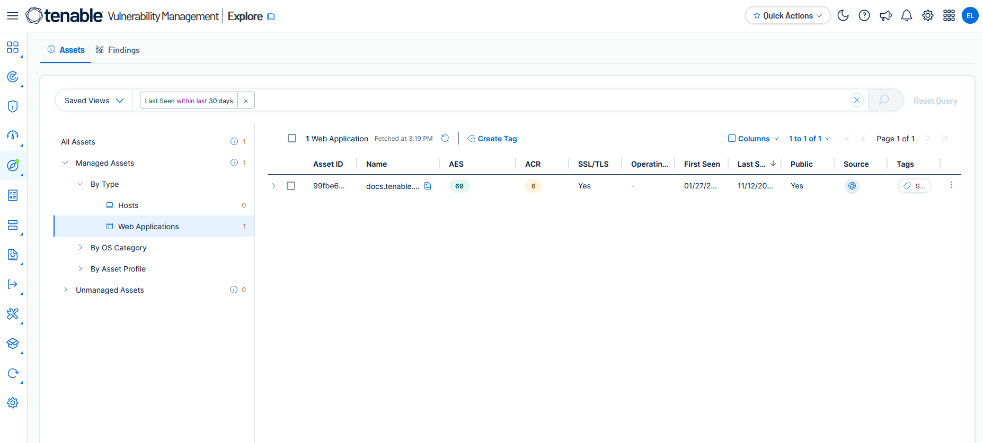Viewport: 983px width, 443px height.
Task: Open the Saved Views dropdown
Action: pos(94,101)
